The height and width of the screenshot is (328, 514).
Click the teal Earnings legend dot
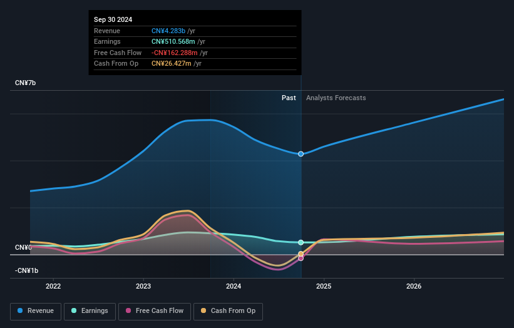coord(74,310)
